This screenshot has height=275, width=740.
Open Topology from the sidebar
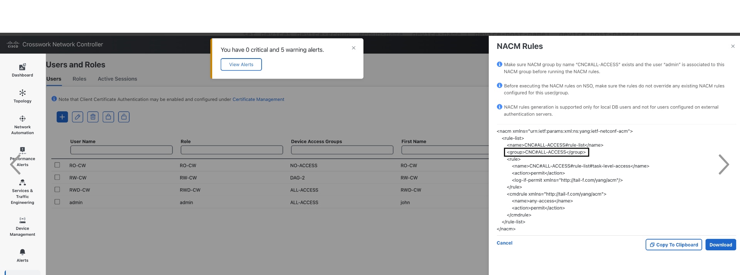coord(22,96)
